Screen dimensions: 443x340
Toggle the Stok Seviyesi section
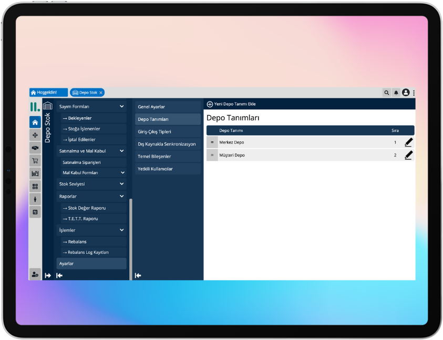pos(122,184)
